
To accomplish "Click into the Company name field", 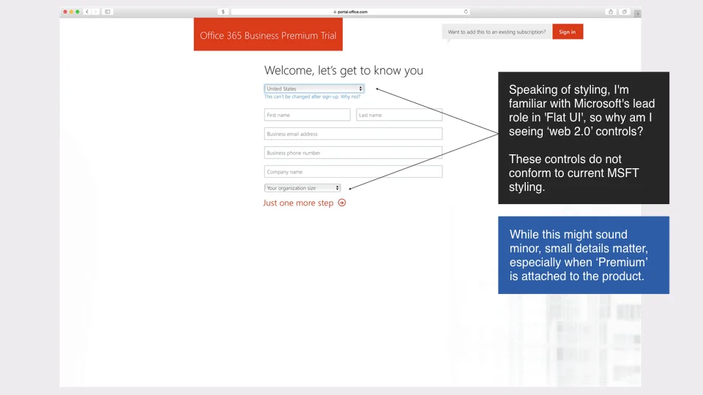I will point(353,171).
